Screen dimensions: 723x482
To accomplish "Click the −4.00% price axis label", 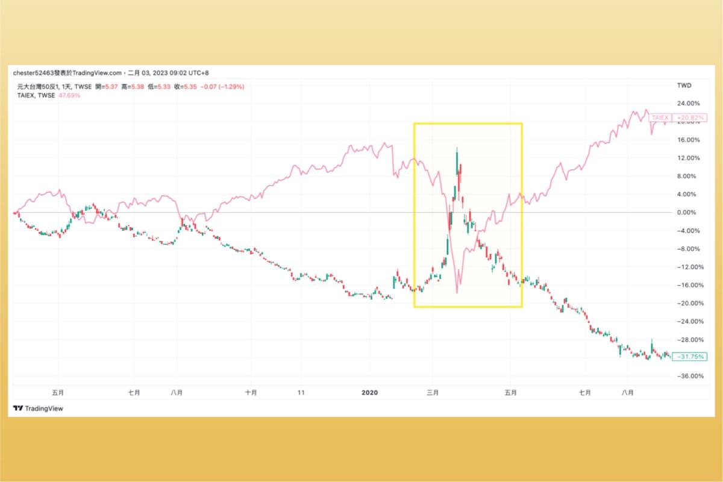I will coord(687,231).
